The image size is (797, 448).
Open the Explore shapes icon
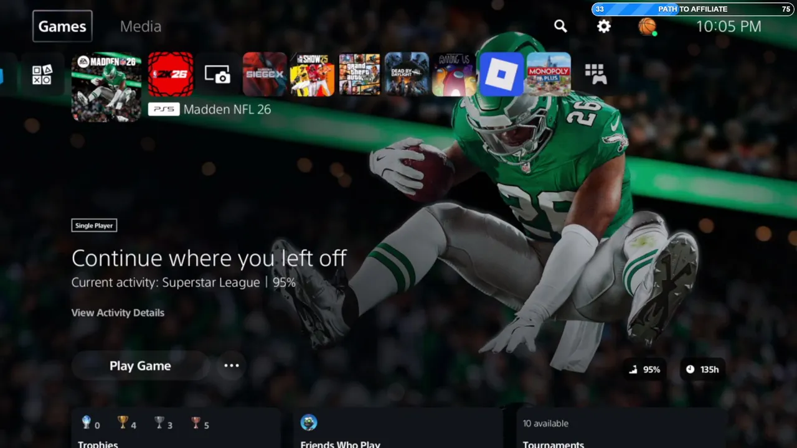click(x=42, y=75)
